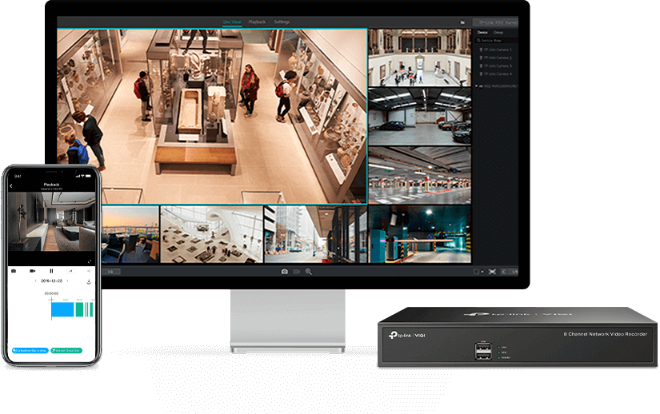Open the folder icon in top bar
Image resolution: width=660 pixels, height=414 pixels.
click(x=462, y=22)
